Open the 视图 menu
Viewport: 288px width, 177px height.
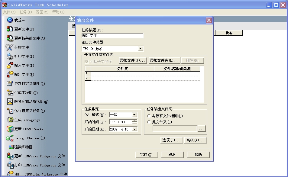tap(42, 12)
